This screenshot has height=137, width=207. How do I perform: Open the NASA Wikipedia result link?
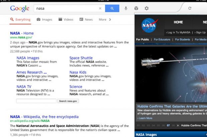pos(44,117)
